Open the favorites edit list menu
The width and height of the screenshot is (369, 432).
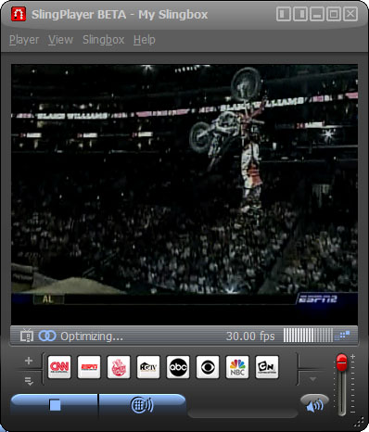[29, 382]
